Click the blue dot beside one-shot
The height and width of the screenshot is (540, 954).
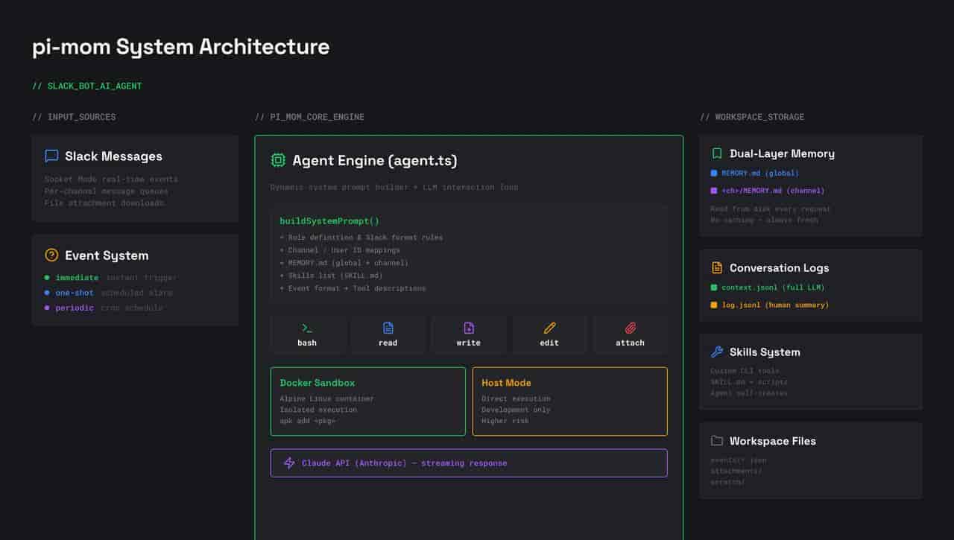(47, 293)
